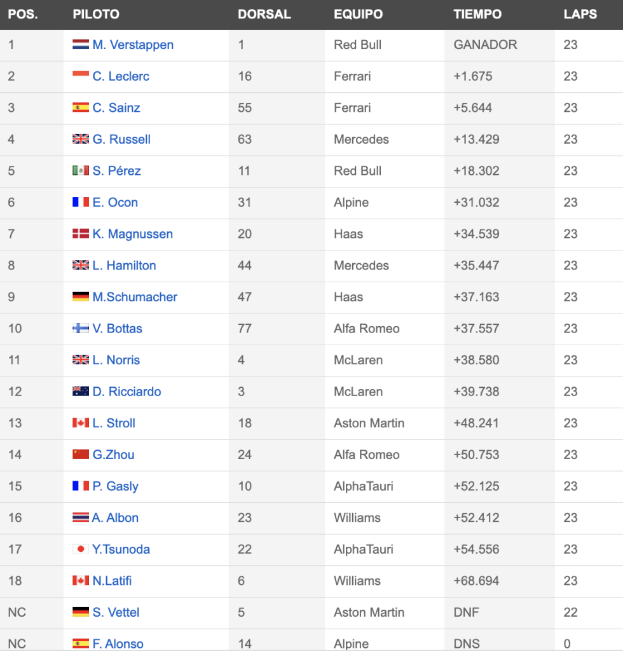Click the Finnish flag beside V. Bottas
The image size is (623, 651).
81,329
